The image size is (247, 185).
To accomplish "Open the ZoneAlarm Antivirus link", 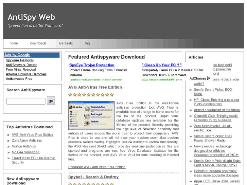I will tap(27, 141).
